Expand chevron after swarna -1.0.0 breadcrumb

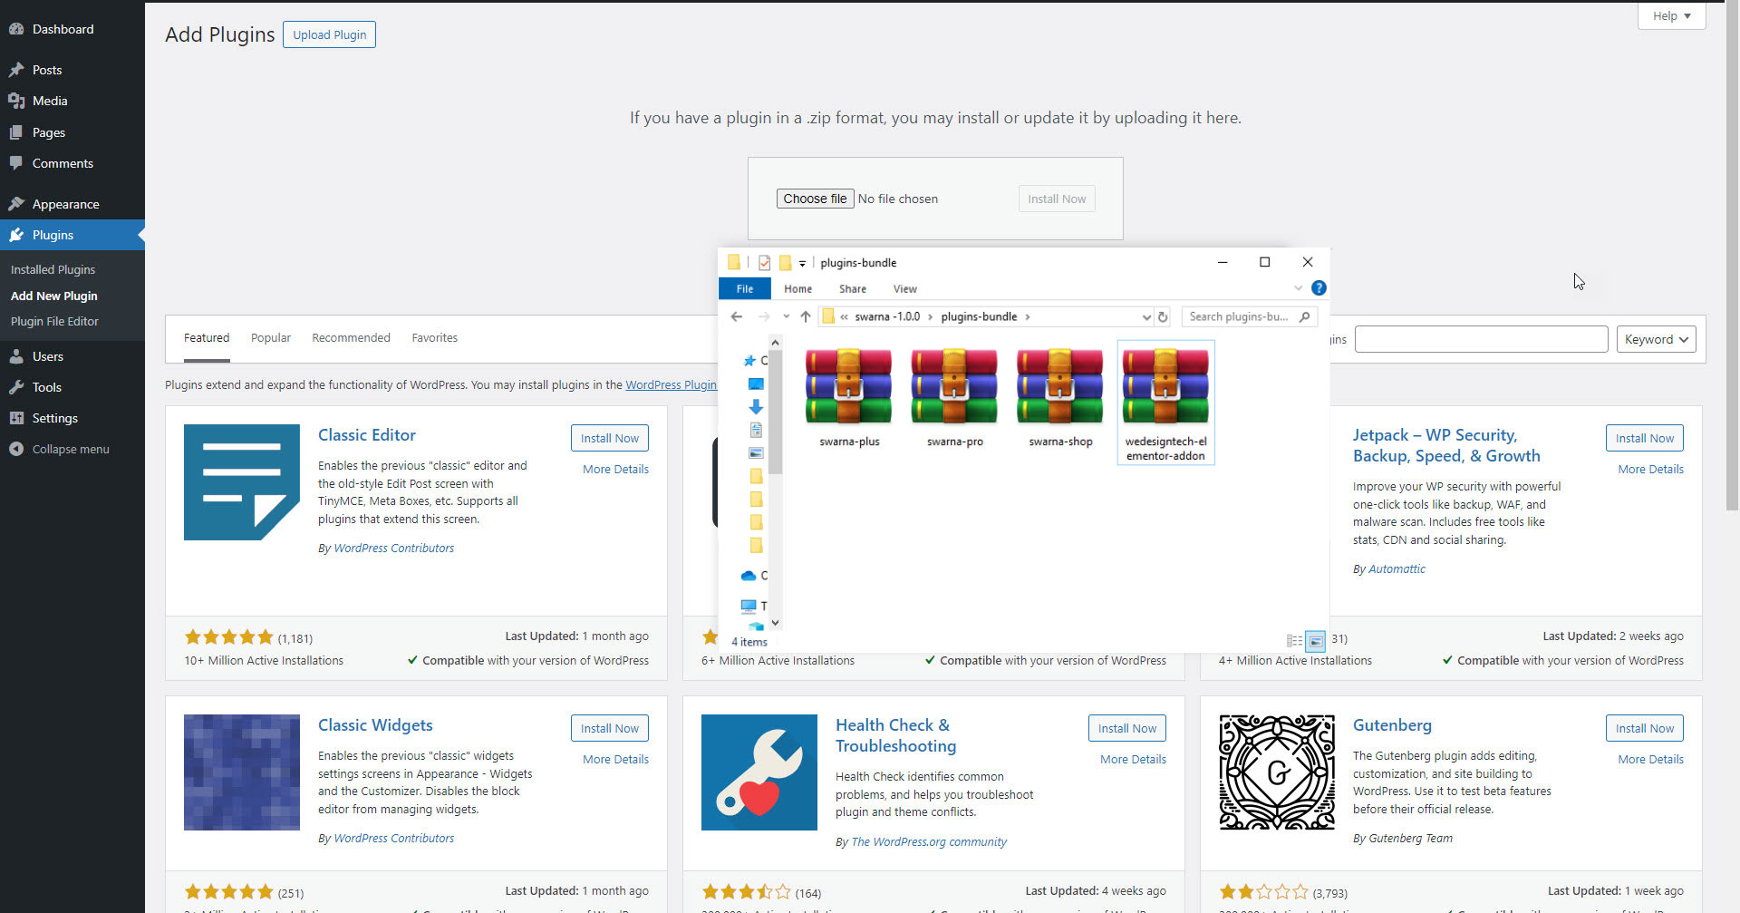930,316
